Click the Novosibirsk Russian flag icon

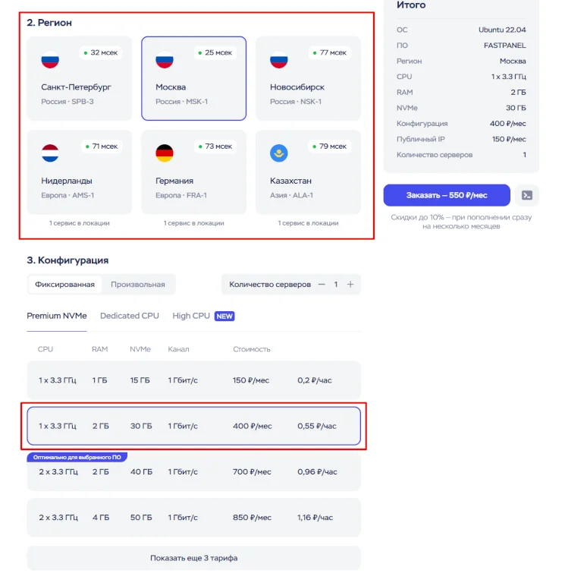[x=279, y=59]
